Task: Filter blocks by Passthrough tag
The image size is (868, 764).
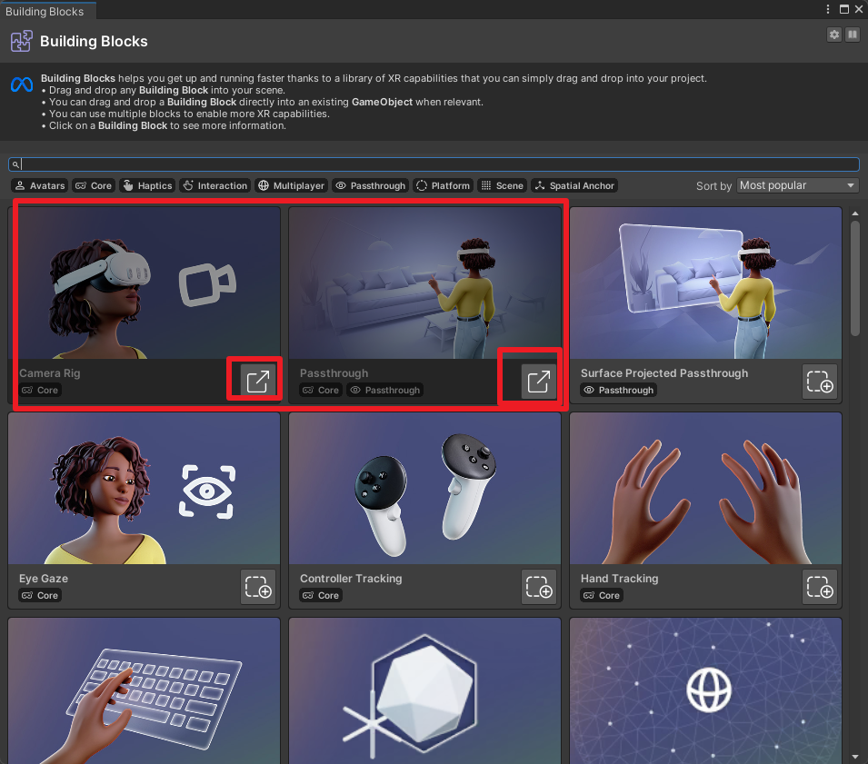Action: click(x=370, y=186)
